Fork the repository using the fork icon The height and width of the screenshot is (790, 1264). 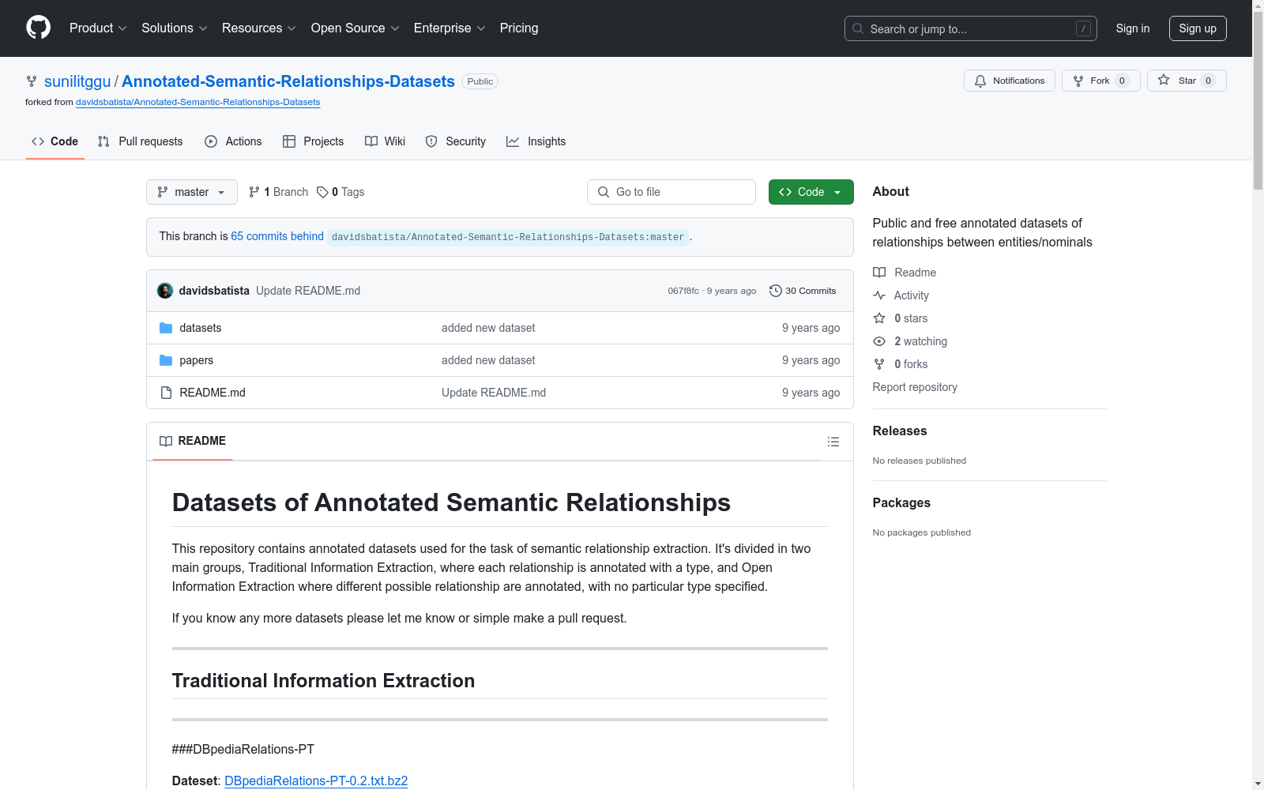1078,81
